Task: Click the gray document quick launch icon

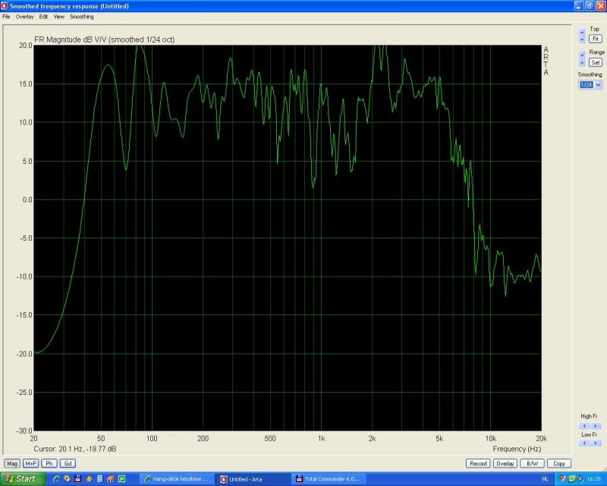Action: (99, 479)
